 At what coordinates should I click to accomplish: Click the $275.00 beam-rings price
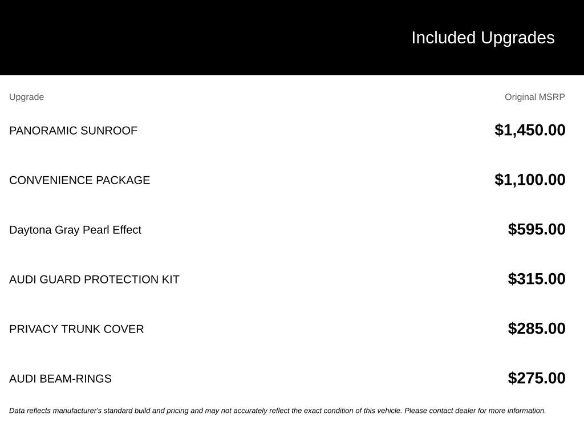click(536, 378)
